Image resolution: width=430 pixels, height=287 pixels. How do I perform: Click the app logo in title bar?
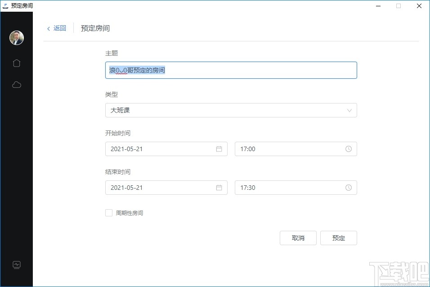pos(5,6)
